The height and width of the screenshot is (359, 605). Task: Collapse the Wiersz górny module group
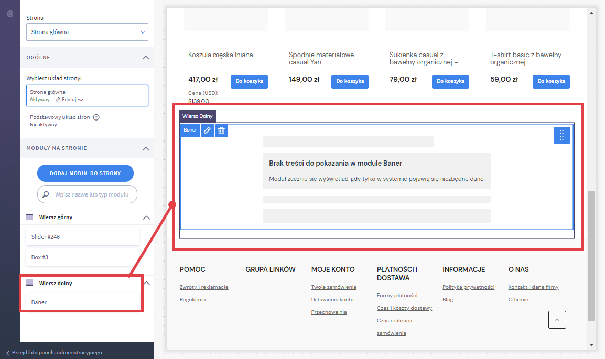coord(146,217)
